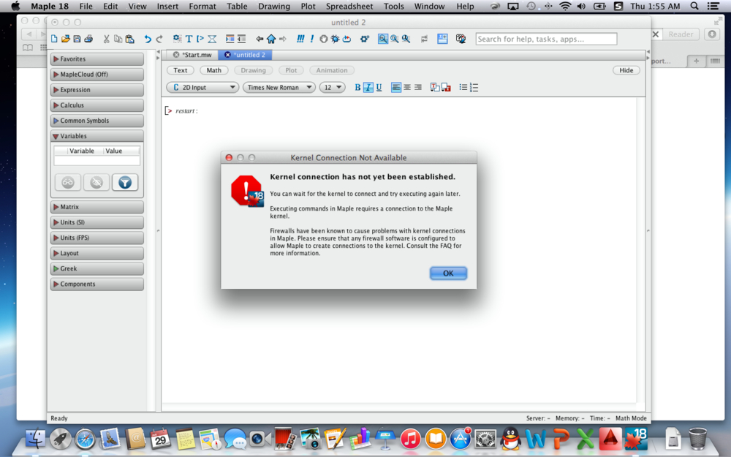Click the Hide button

pyautogui.click(x=626, y=70)
